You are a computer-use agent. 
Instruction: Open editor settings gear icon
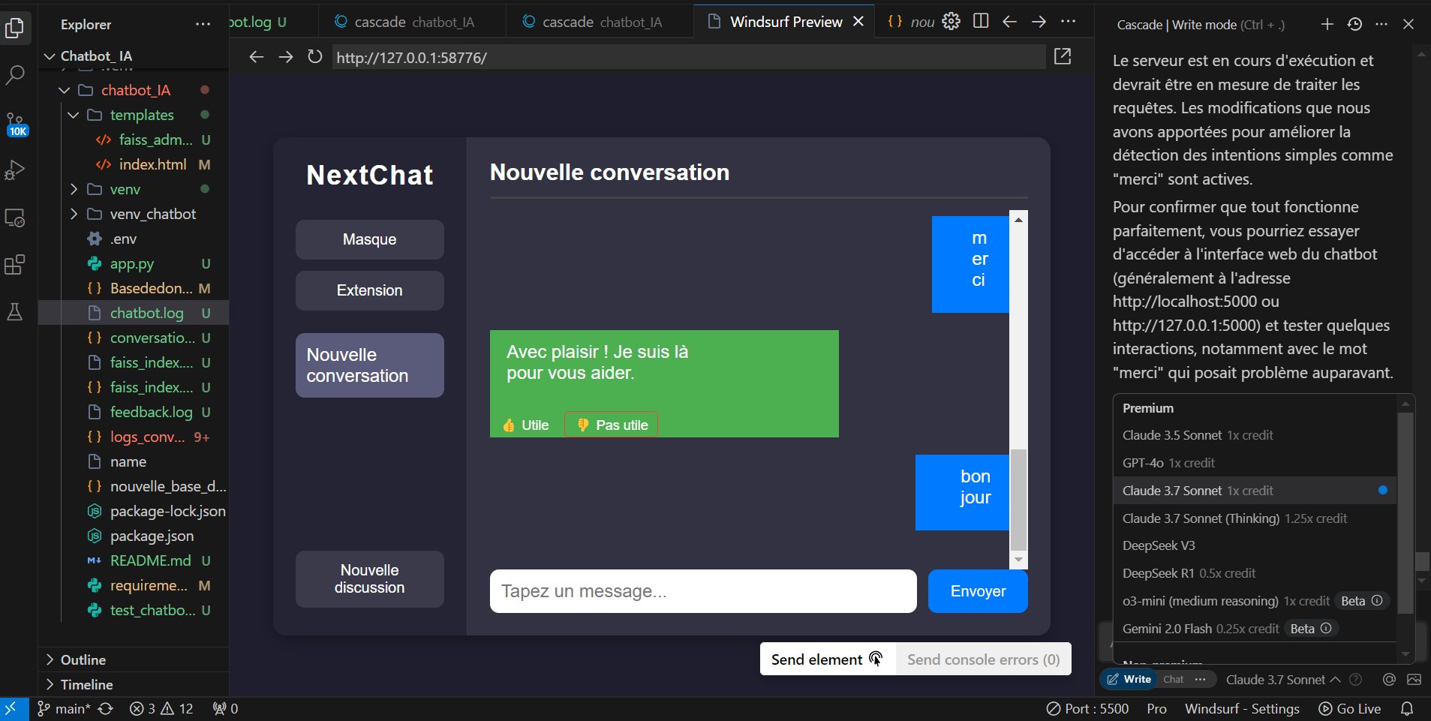click(x=951, y=22)
